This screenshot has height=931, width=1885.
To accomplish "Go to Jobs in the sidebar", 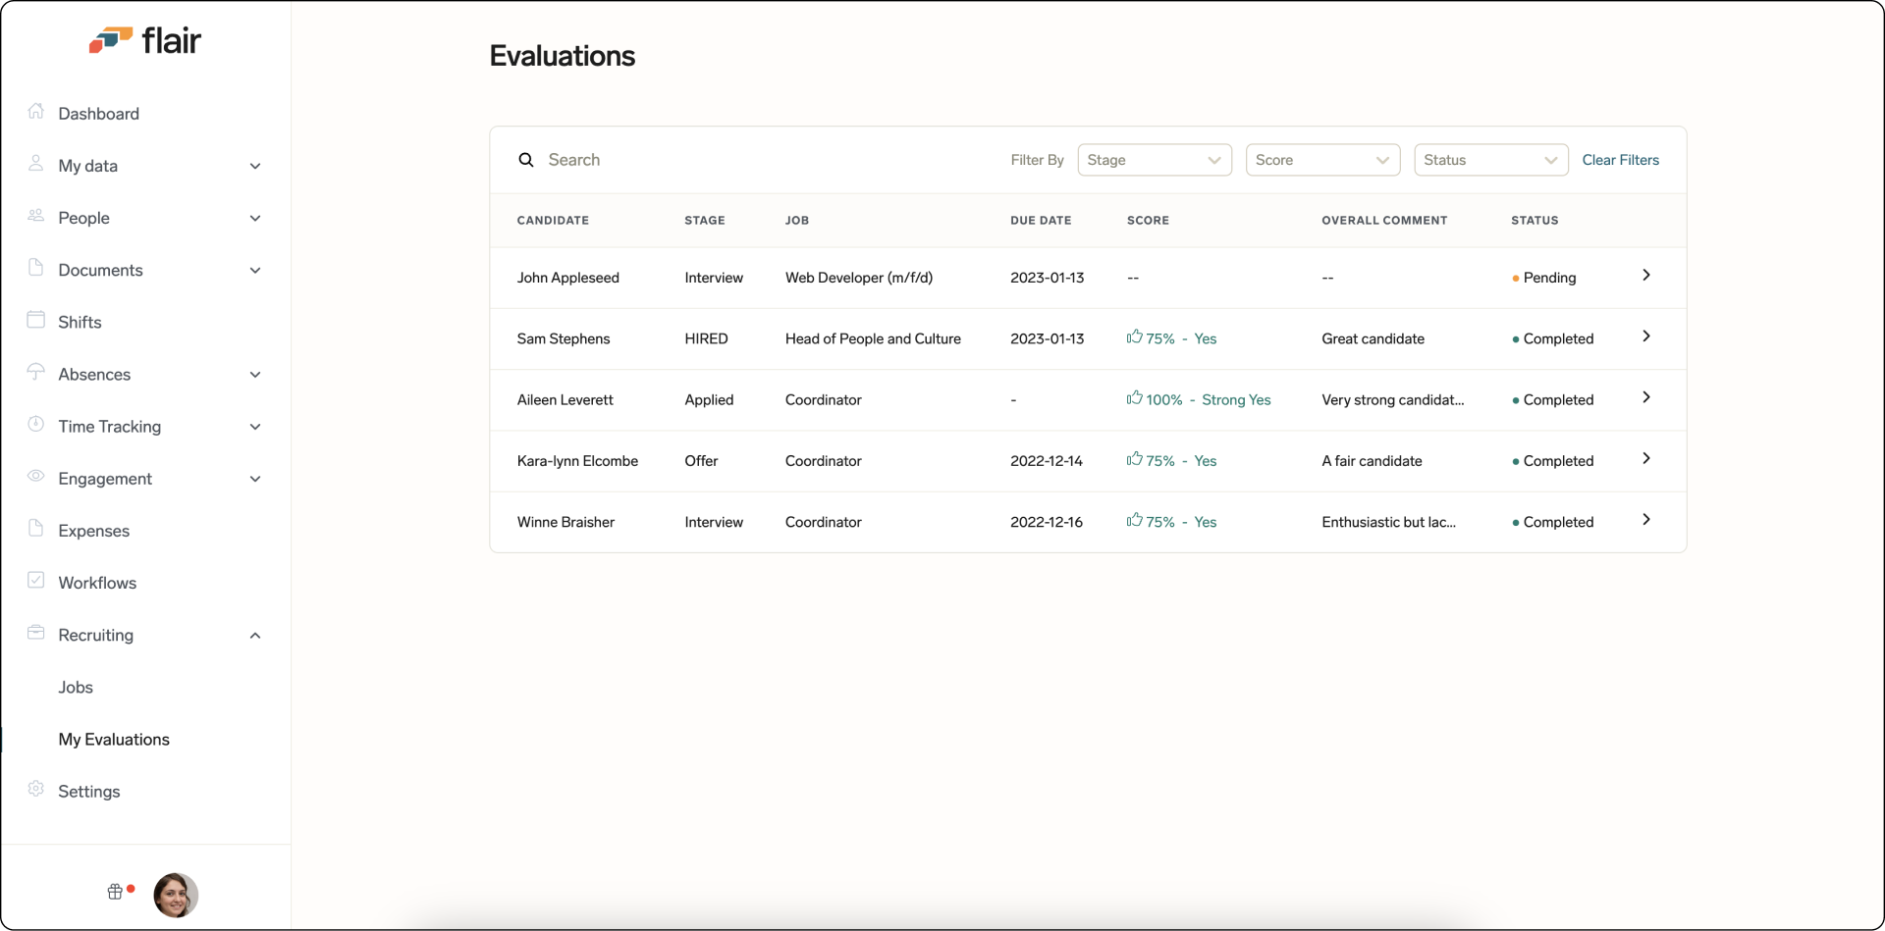I will point(76,688).
